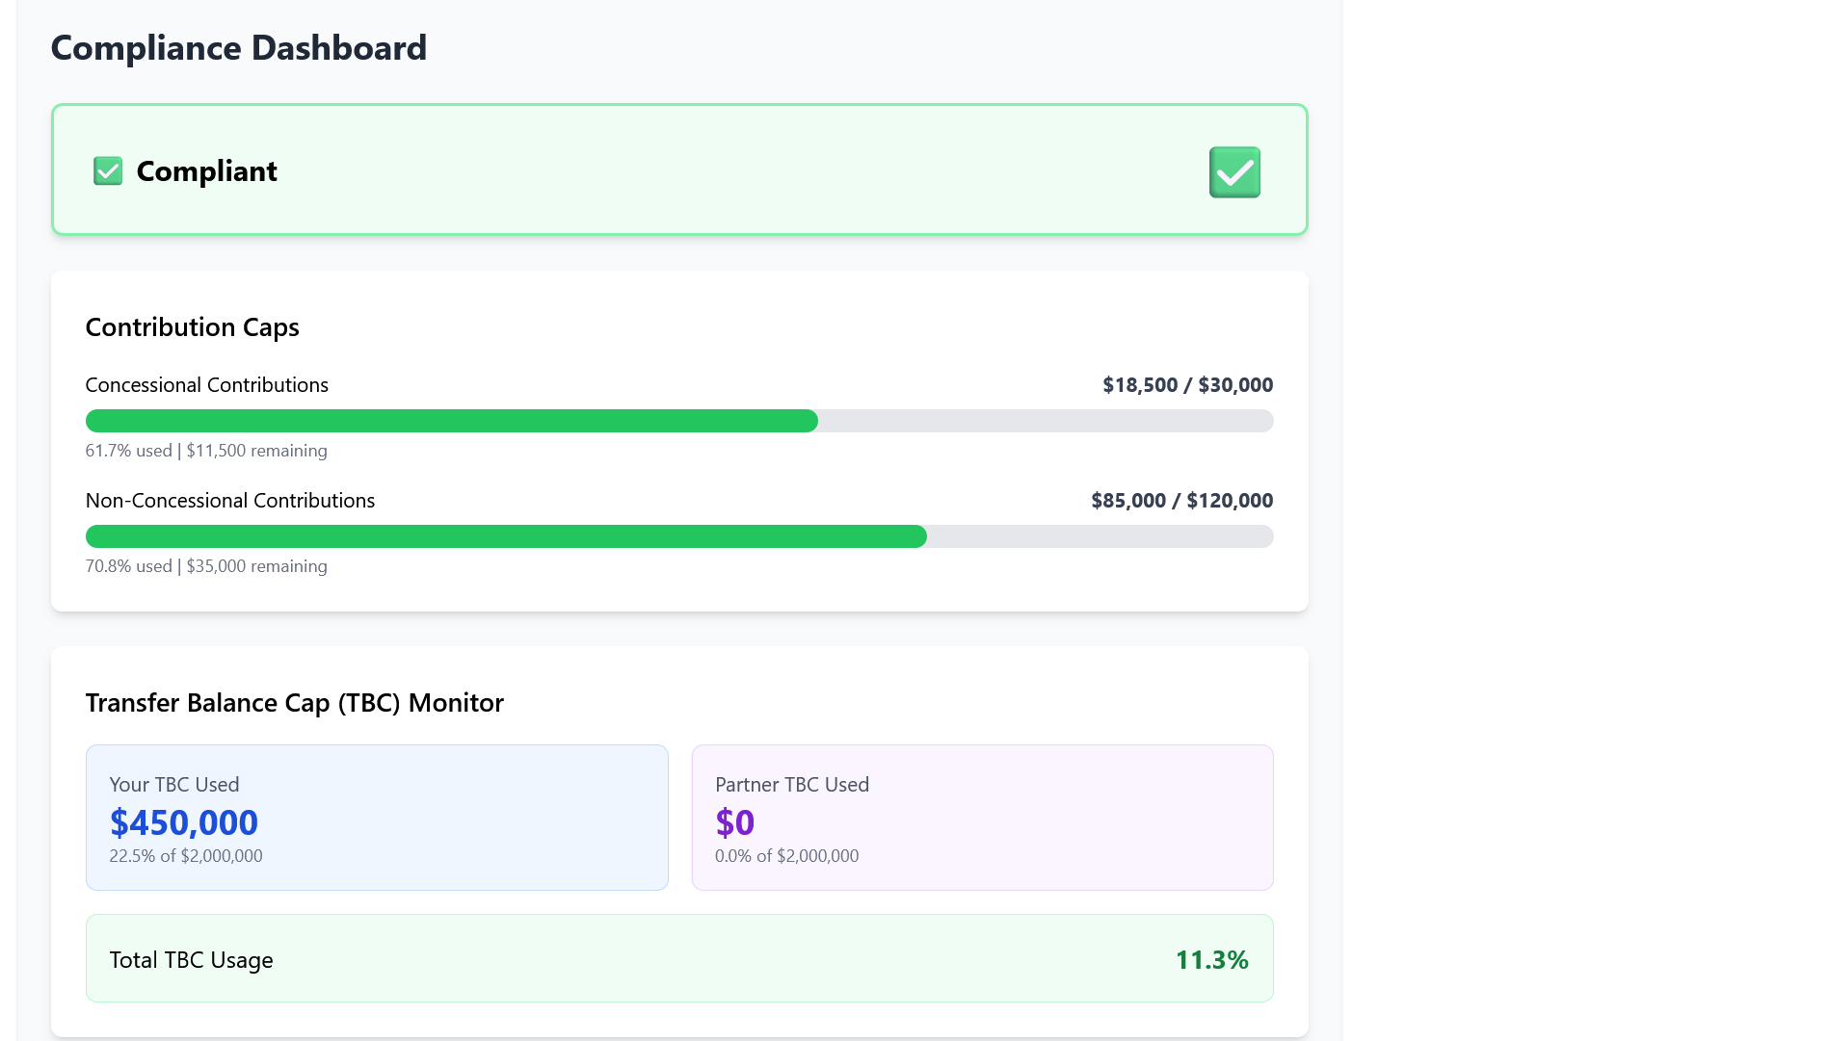This screenshot has height=1041, width=1830.
Task: Click the Contribution Caps card title
Action: coord(192,327)
